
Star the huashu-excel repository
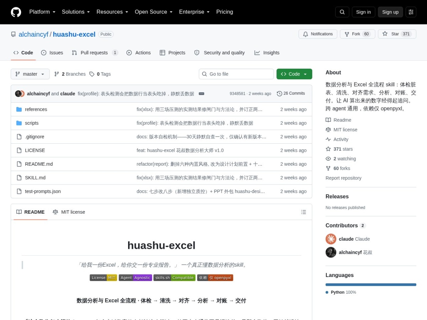pyautogui.click(x=397, y=34)
